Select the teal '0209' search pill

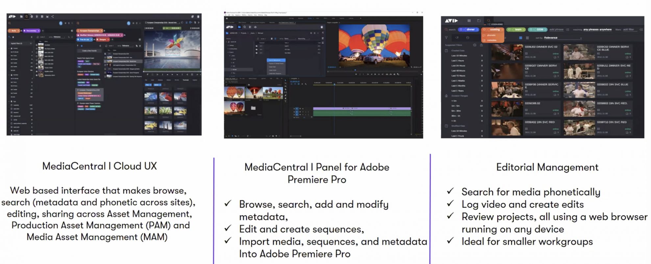pos(538,30)
